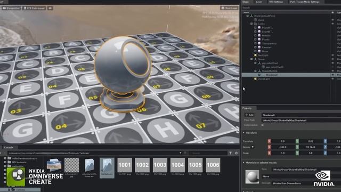
Task: Toggle visibility of the Looks scope
Action: coord(332,23)
